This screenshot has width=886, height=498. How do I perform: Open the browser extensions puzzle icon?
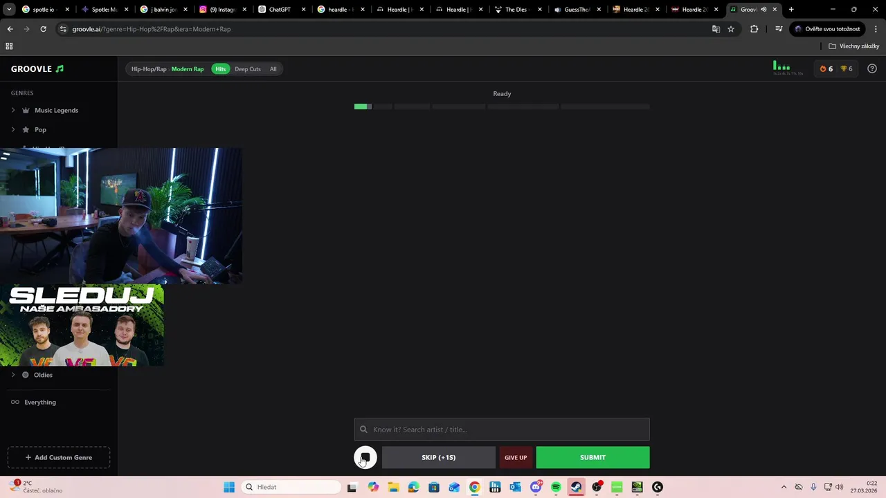point(754,29)
